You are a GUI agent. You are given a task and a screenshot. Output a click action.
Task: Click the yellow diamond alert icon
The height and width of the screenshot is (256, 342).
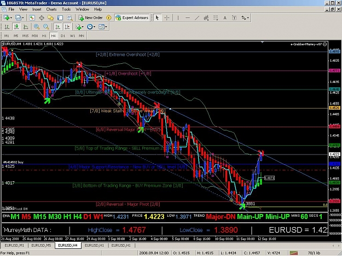[109, 18]
